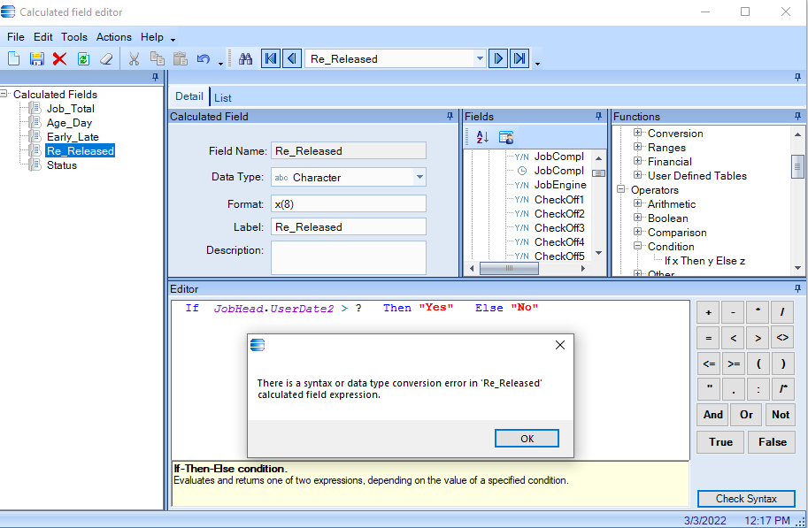Open the Re_Released record selector dropdown
Viewport: 808px width, 528px height.
point(480,58)
